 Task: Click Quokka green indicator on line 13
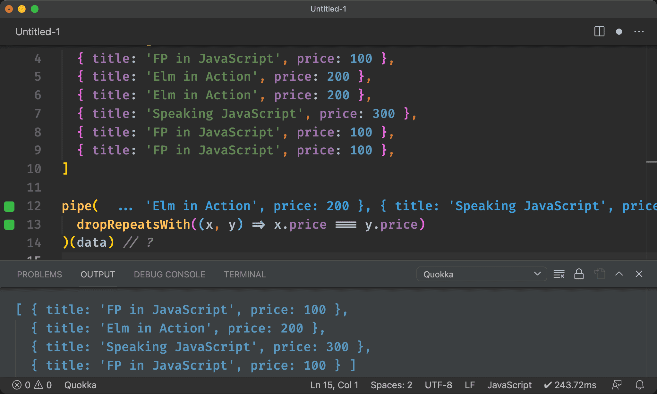[9, 225]
